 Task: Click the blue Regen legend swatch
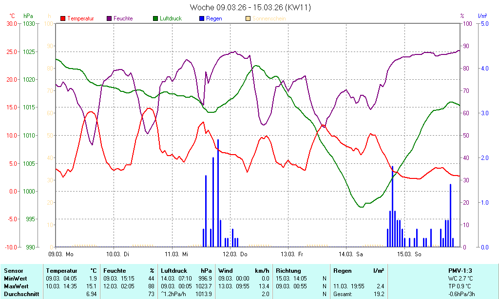pyautogui.click(x=202, y=18)
